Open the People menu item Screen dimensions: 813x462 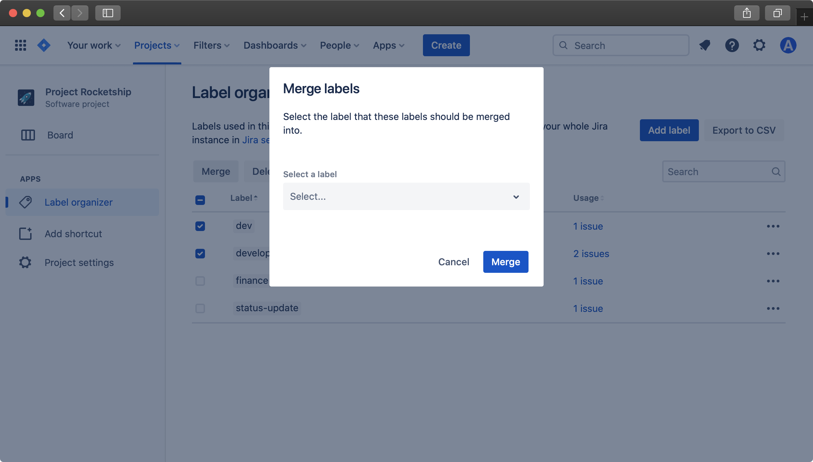[x=339, y=45]
